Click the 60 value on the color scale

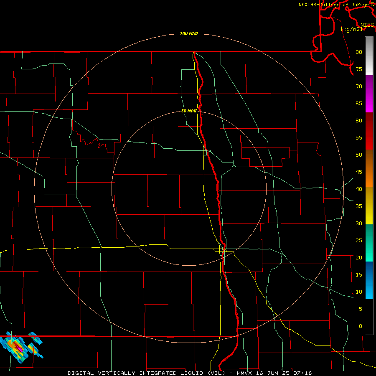pos(359,121)
